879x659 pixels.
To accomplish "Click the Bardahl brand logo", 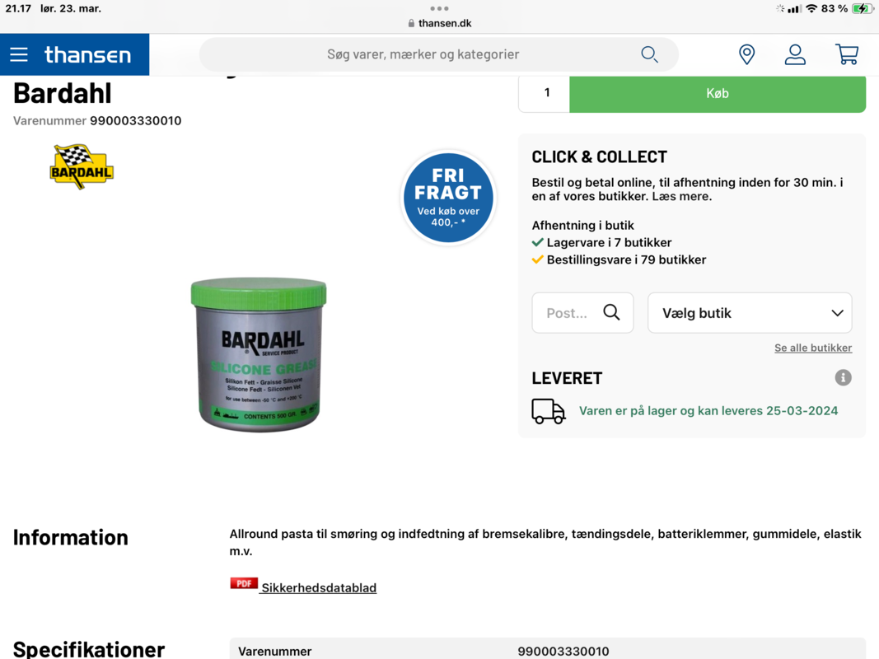I will tap(82, 167).
